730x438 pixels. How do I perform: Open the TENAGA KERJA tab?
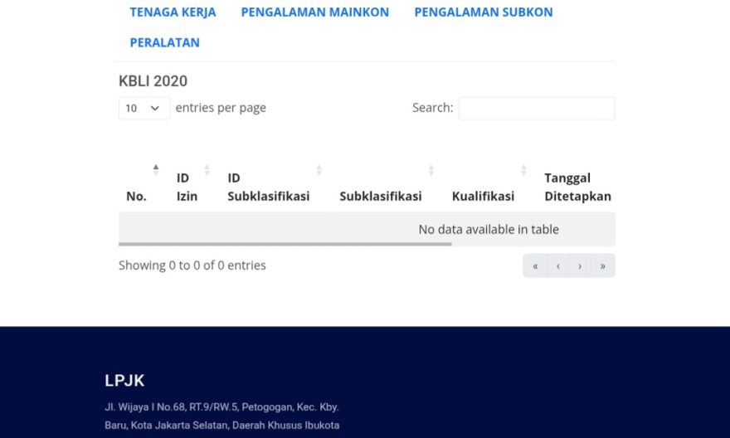coord(173,12)
